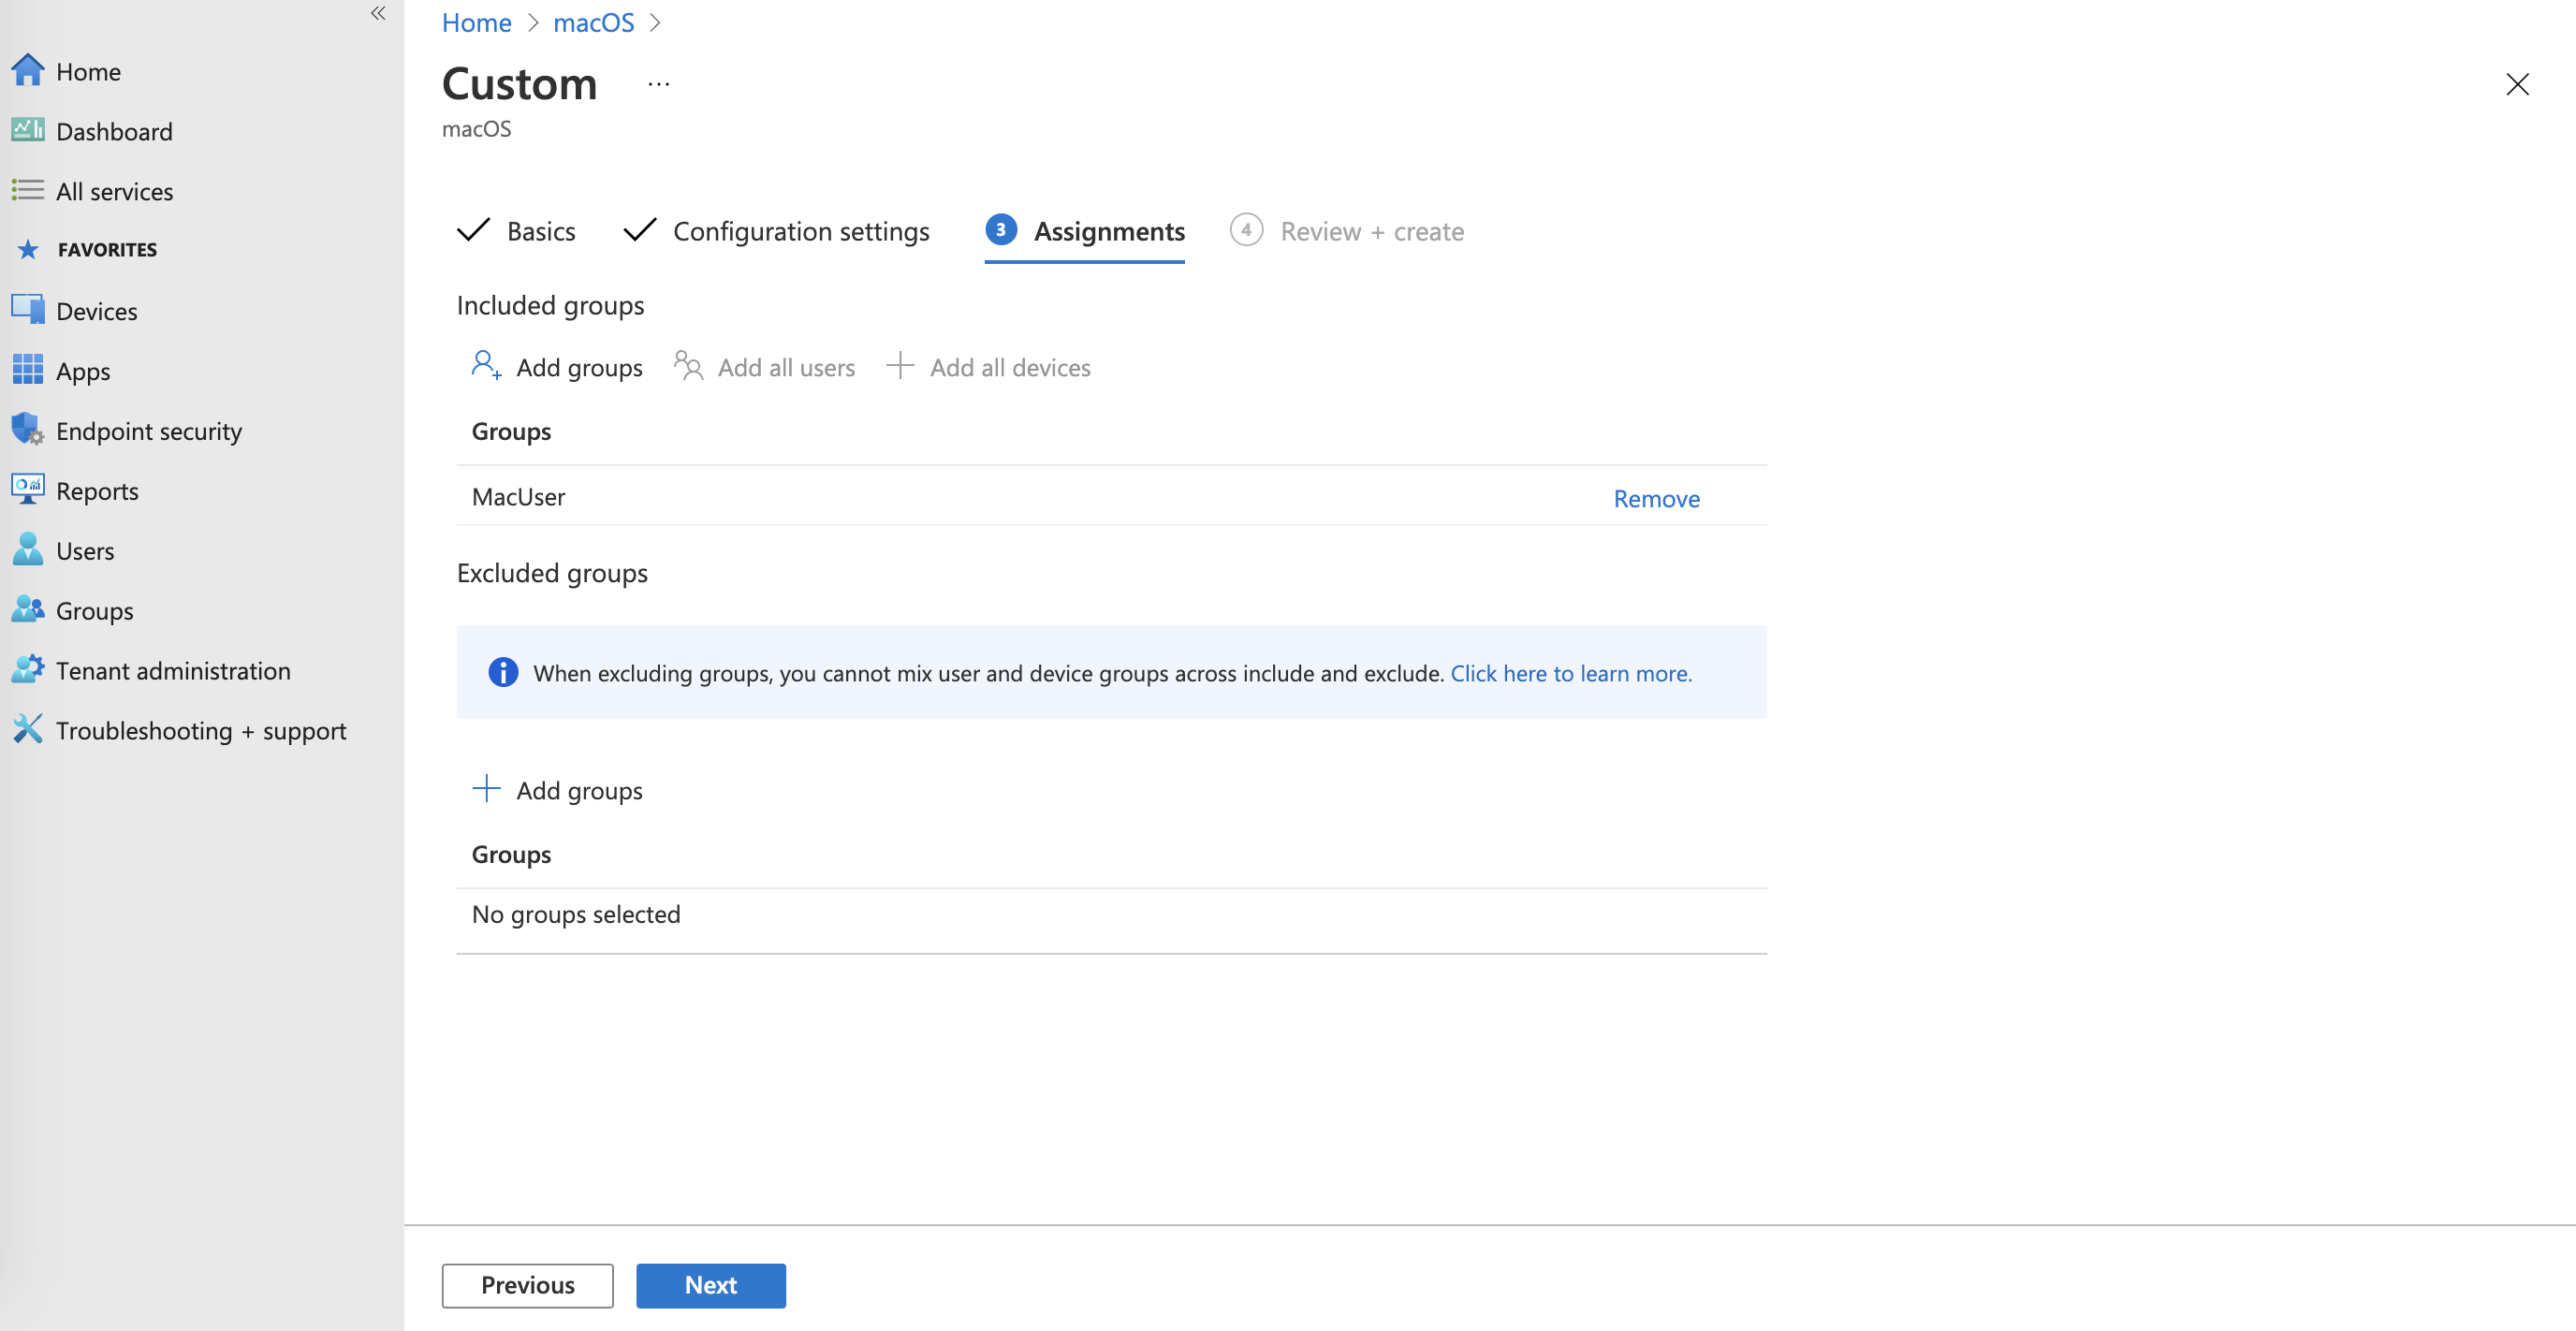The width and height of the screenshot is (2576, 1331).
Task: Collapse the navigation sidebar
Action: click(x=378, y=14)
